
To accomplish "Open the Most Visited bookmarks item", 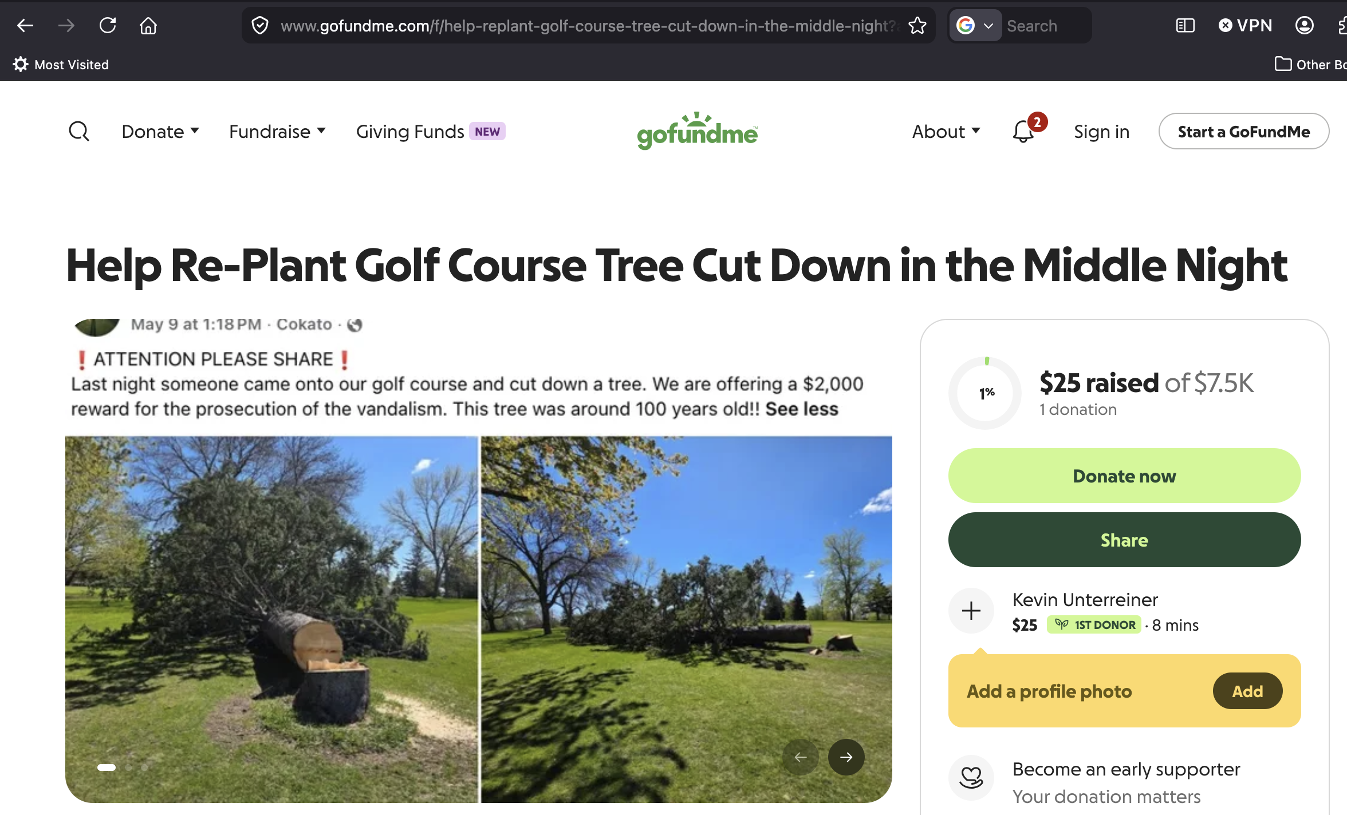I will pos(61,65).
